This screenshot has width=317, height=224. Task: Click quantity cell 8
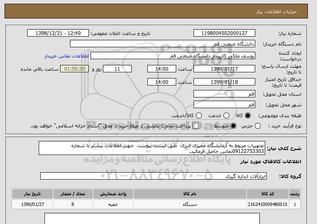pyautogui.click(x=73, y=204)
